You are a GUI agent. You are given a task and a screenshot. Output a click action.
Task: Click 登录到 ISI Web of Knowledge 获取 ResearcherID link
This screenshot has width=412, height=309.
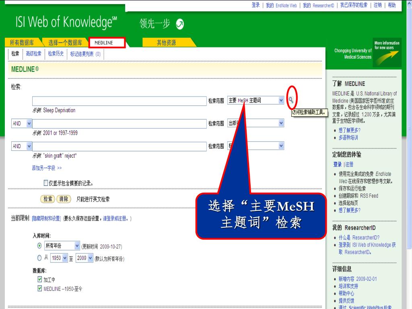(x=367, y=248)
